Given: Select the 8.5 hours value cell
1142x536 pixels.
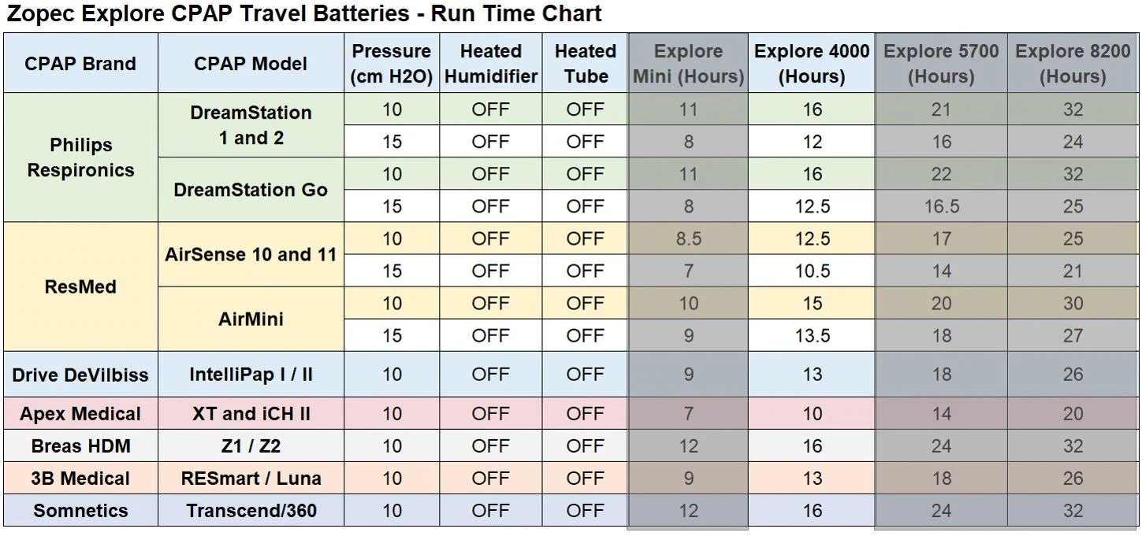Looking at the screenshot, I should [688, 238].
